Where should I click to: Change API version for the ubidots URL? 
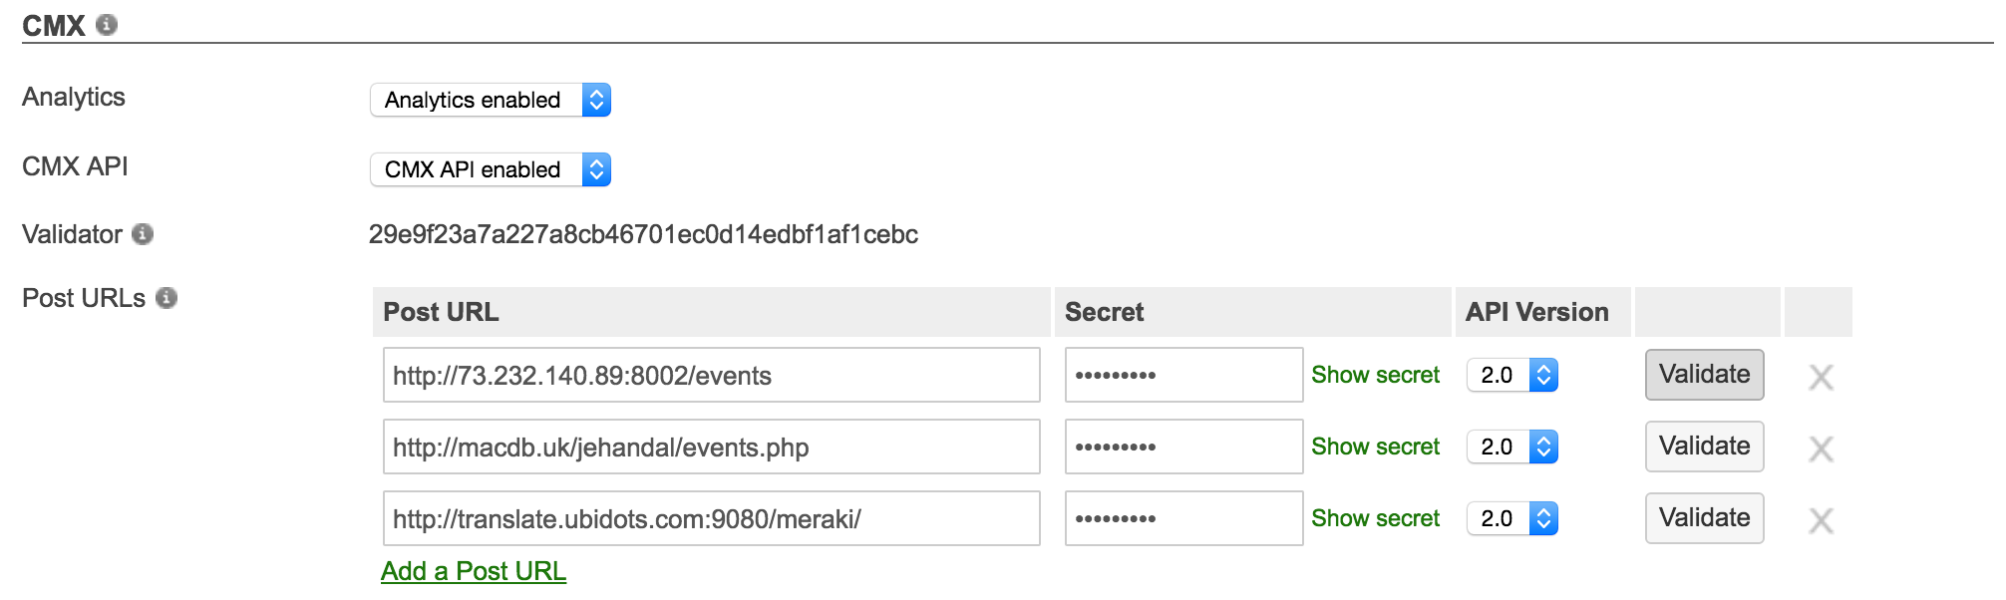[1512, 518]
